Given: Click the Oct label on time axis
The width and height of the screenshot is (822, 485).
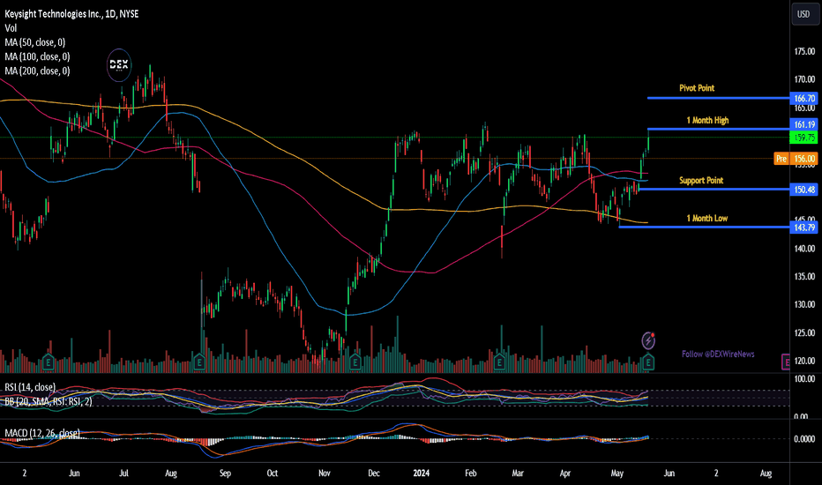Looking at the screenshot, I should point(272,473).
